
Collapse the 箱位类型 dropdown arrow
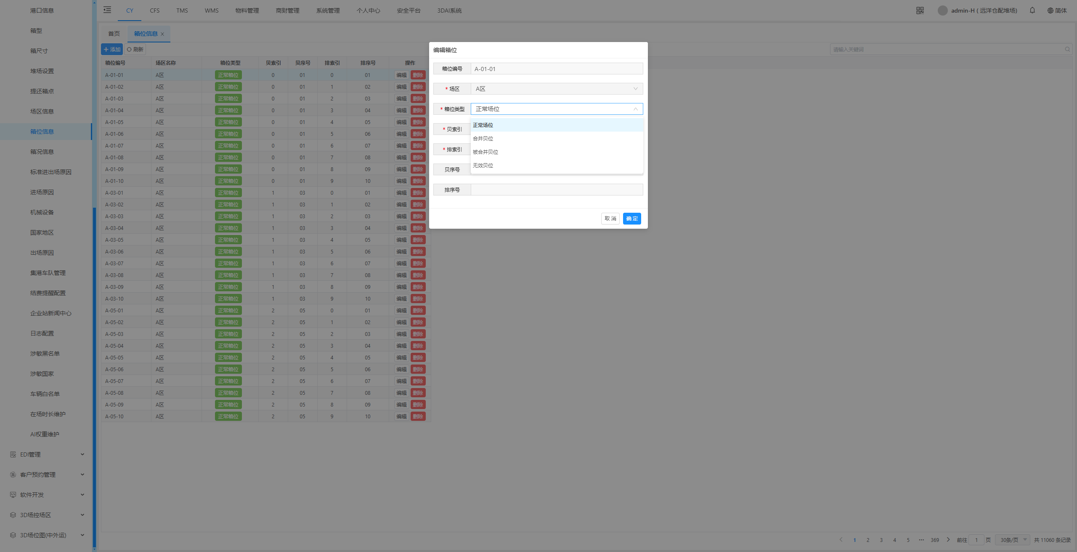point(635,109)
